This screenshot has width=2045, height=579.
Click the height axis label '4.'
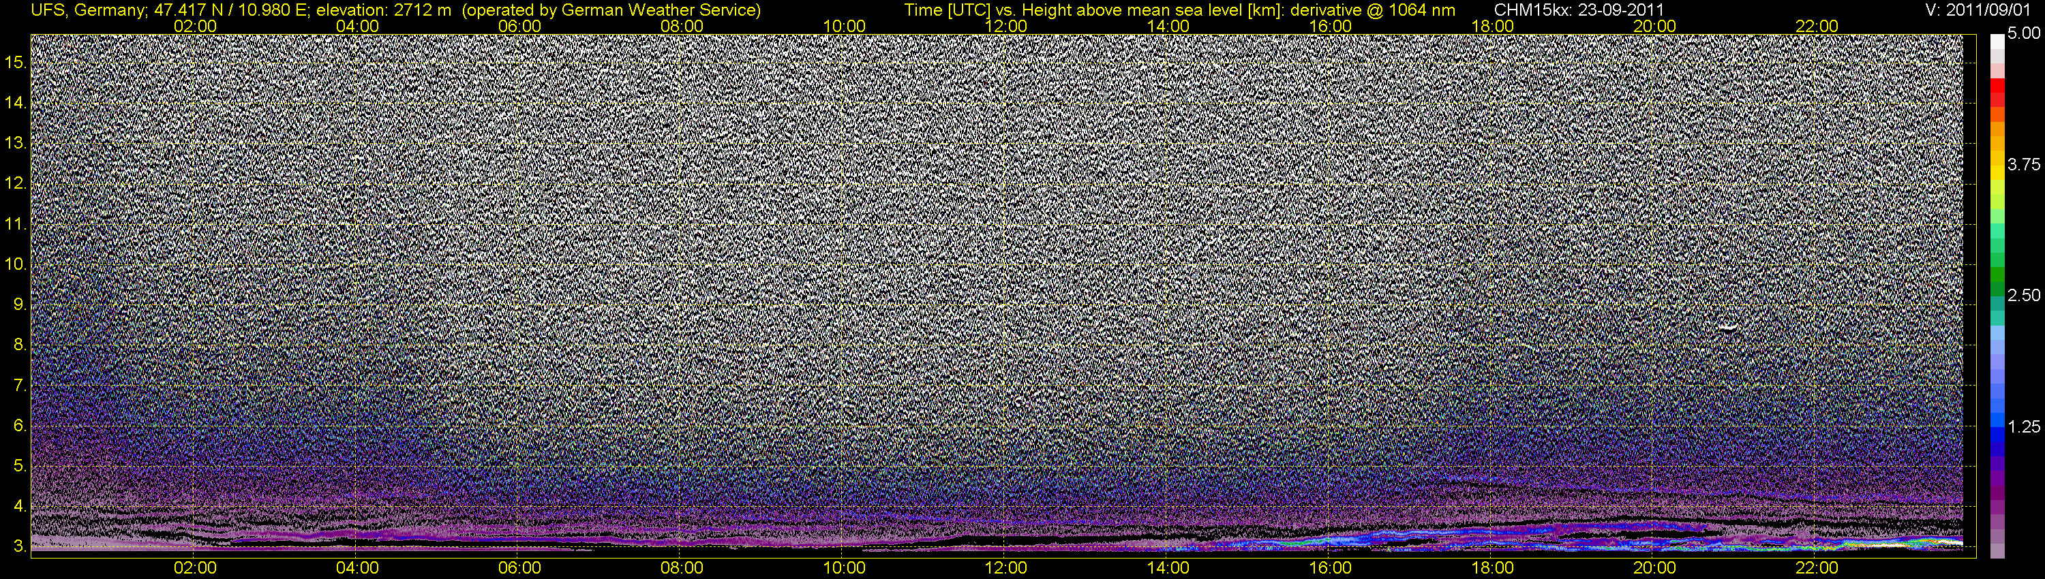[20, 507]
